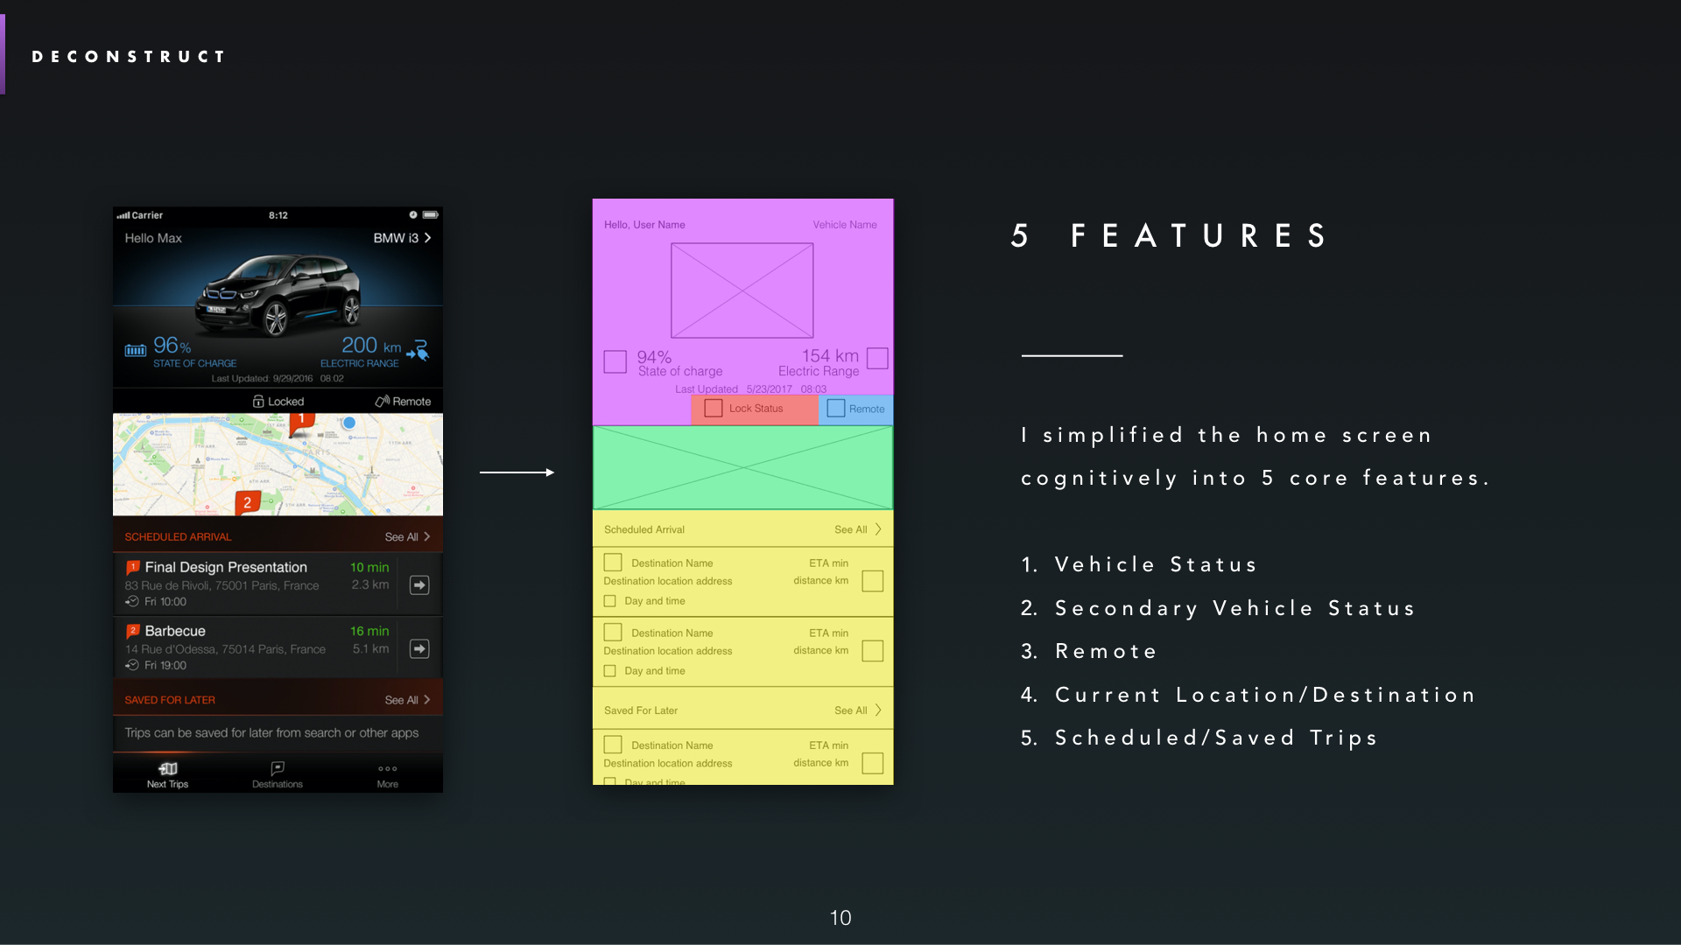
Task: Open the Final Design Presentation trip
Action: (x=256, y=584)
